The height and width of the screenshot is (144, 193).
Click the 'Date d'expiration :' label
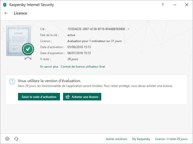[52, 53]
